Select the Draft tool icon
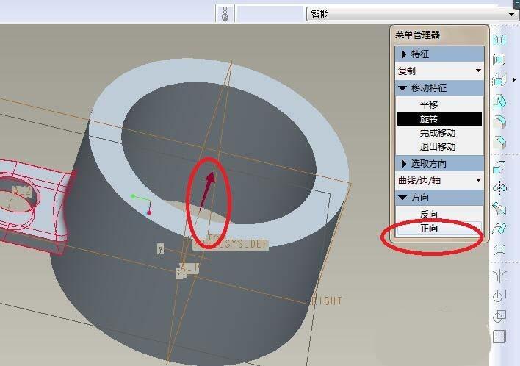The width and height of the screenshot is (520, 366). 499,101
